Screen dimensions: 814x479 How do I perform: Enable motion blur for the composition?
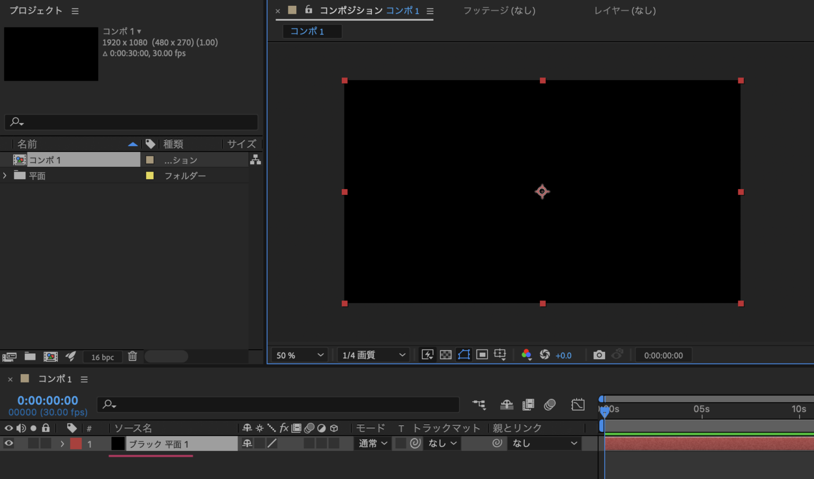pyautogui.click(x=550, y=404)
